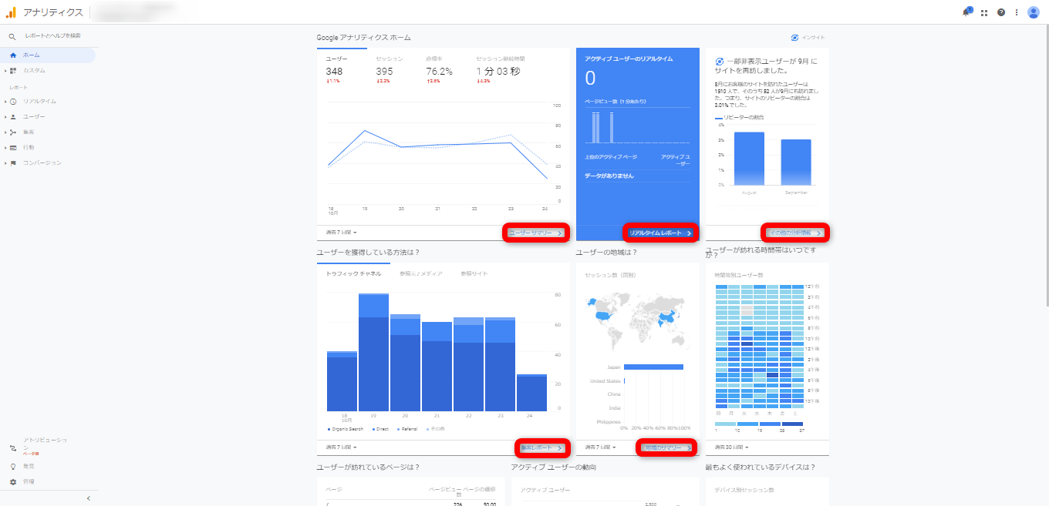1049x506 pixels.
Task: Open ユーザー reports in sidebar
Action: point(34,116)
